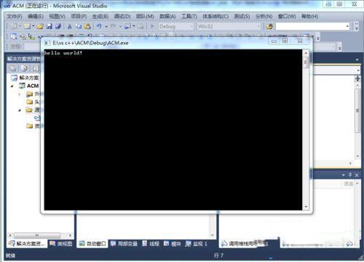This screenshot has width=364, height=262.
Task: Open the 编辑(E) menu
Action: point(36,17)
